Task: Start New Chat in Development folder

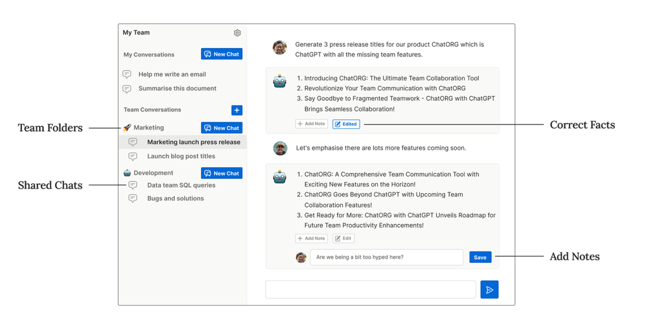Action: [x=222, y=173]
